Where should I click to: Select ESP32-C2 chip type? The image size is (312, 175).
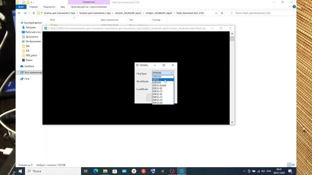[163, 97]
